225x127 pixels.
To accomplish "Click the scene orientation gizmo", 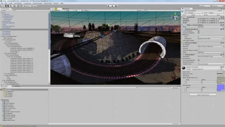I will (x=175, y=16).
